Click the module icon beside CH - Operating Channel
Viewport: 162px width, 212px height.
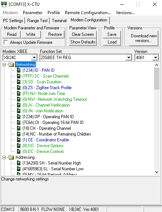pyautogui.click(x=18, y=128)
